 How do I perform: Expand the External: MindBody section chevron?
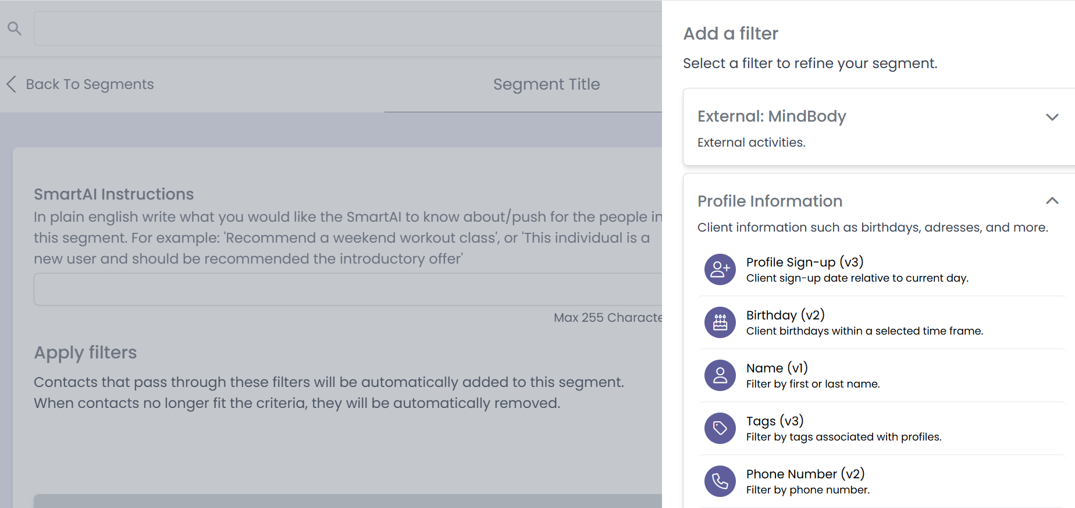click(x=1052, y=117)
